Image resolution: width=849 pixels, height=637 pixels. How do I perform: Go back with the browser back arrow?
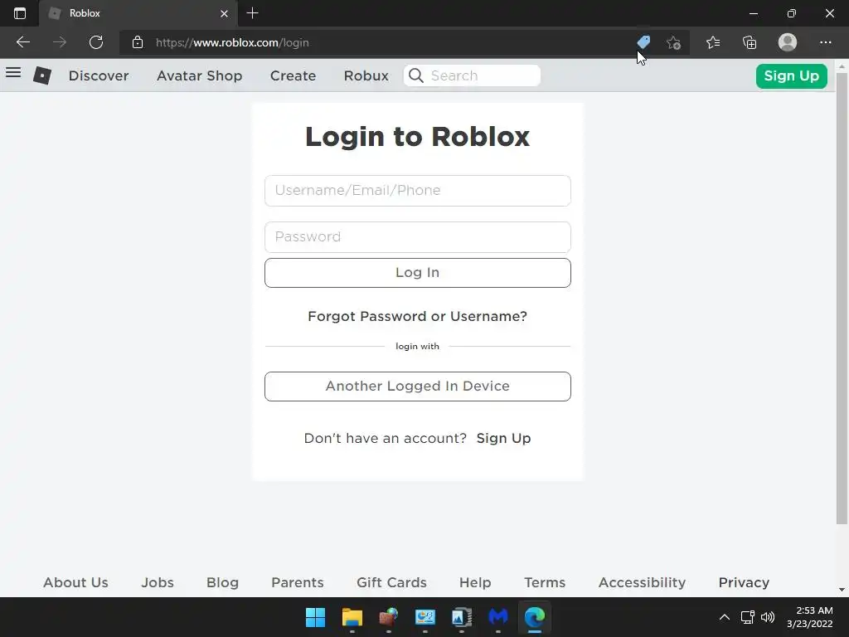pos(22,42)
